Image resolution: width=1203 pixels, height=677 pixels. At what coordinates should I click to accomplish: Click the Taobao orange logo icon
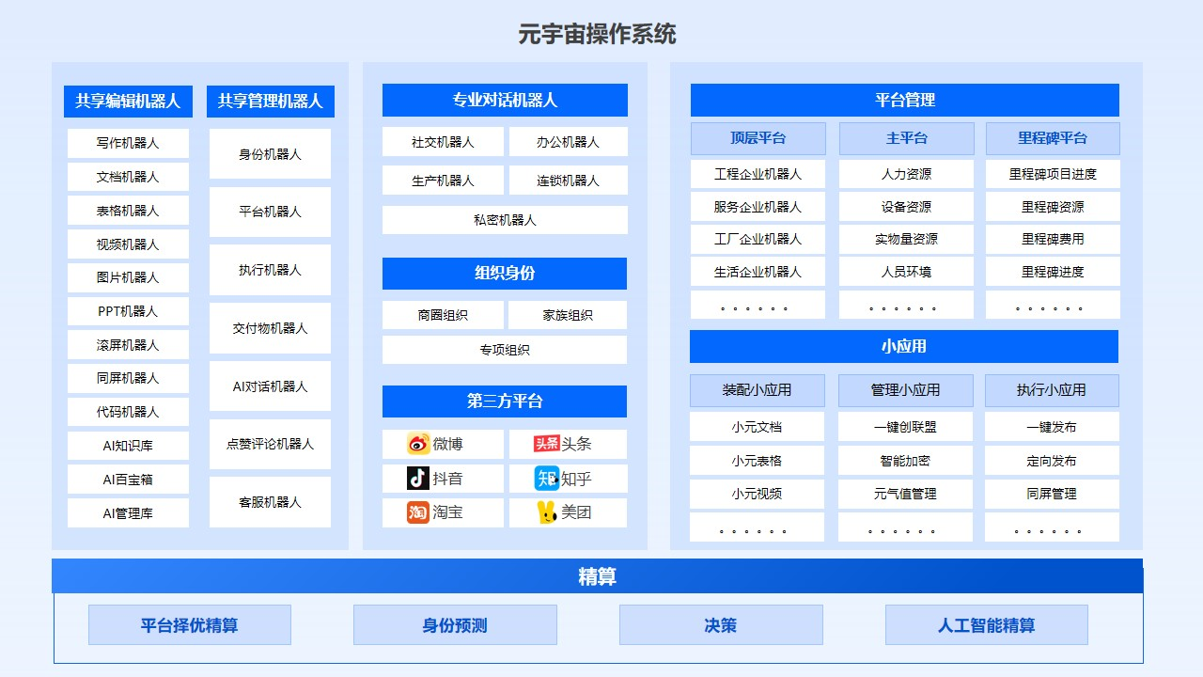[x=418, y=512]
